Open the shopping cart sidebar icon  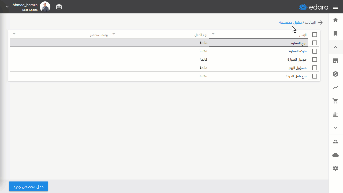point(335,101)
